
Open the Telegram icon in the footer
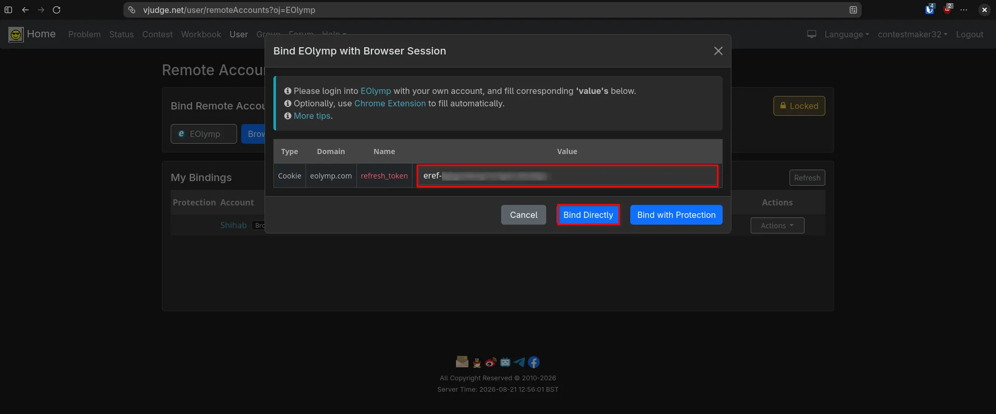point(519,362)
